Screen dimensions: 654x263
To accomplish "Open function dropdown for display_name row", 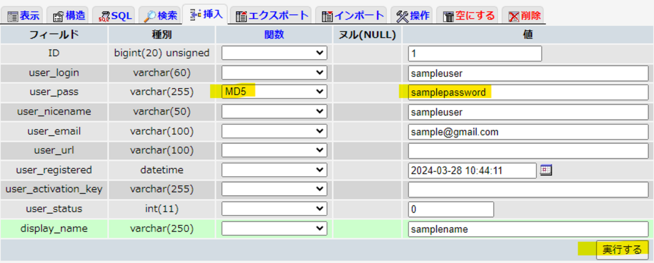I will 274,228.
